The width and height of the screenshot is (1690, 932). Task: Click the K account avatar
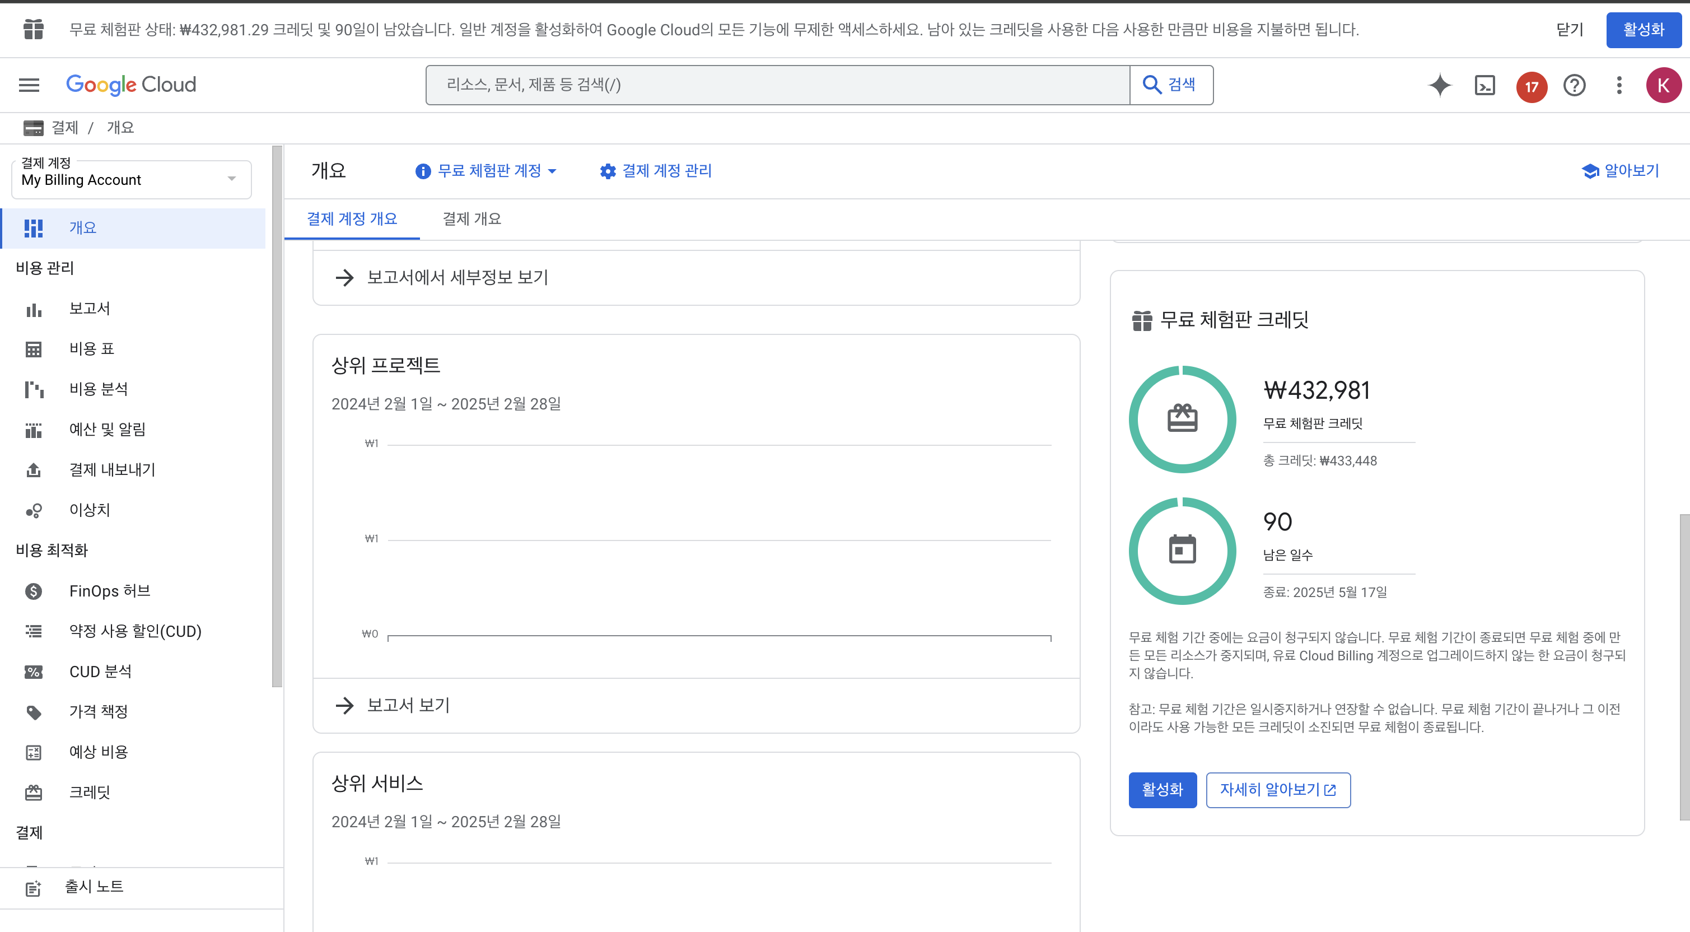coord(1663,85)
